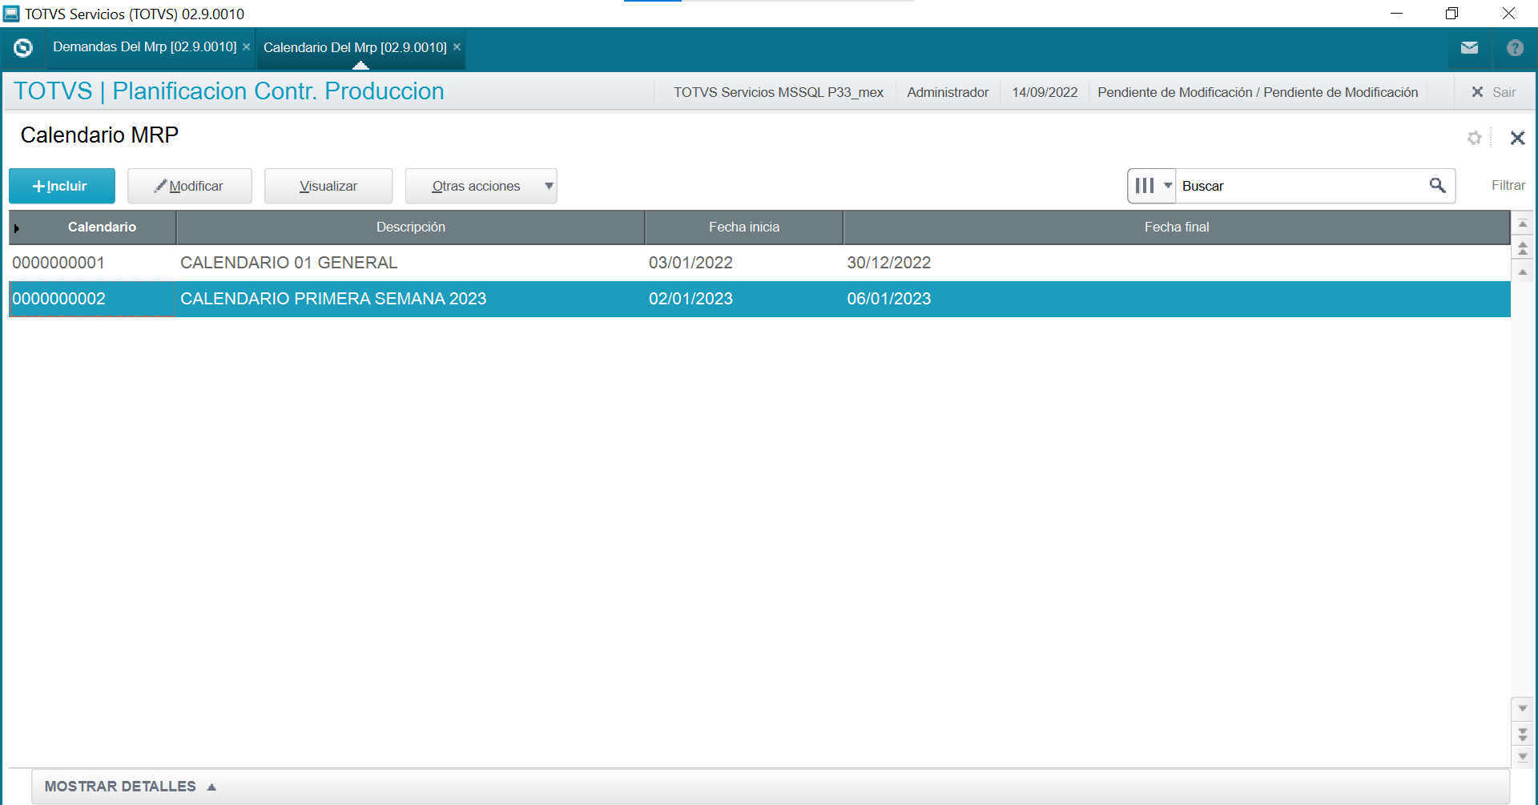Jump to bottom with the last scroll arrow
Viewport: 1538px width, 805px height.
pos(1523,756)
